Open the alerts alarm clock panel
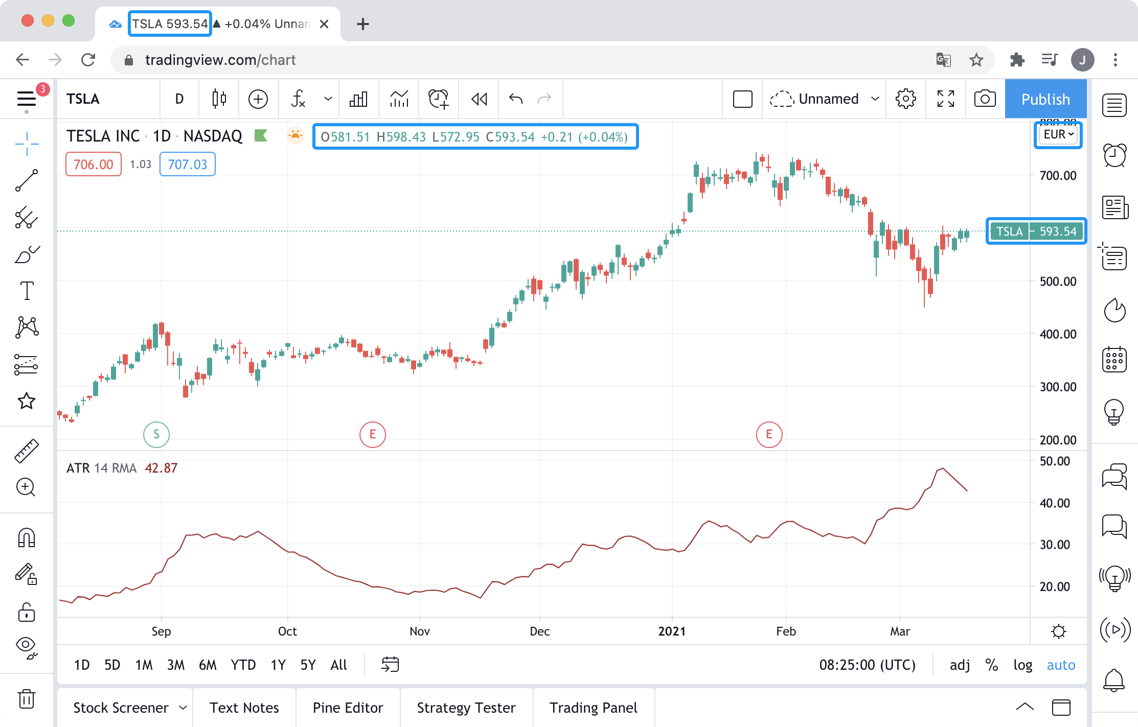 click(x=1114, y=155)
